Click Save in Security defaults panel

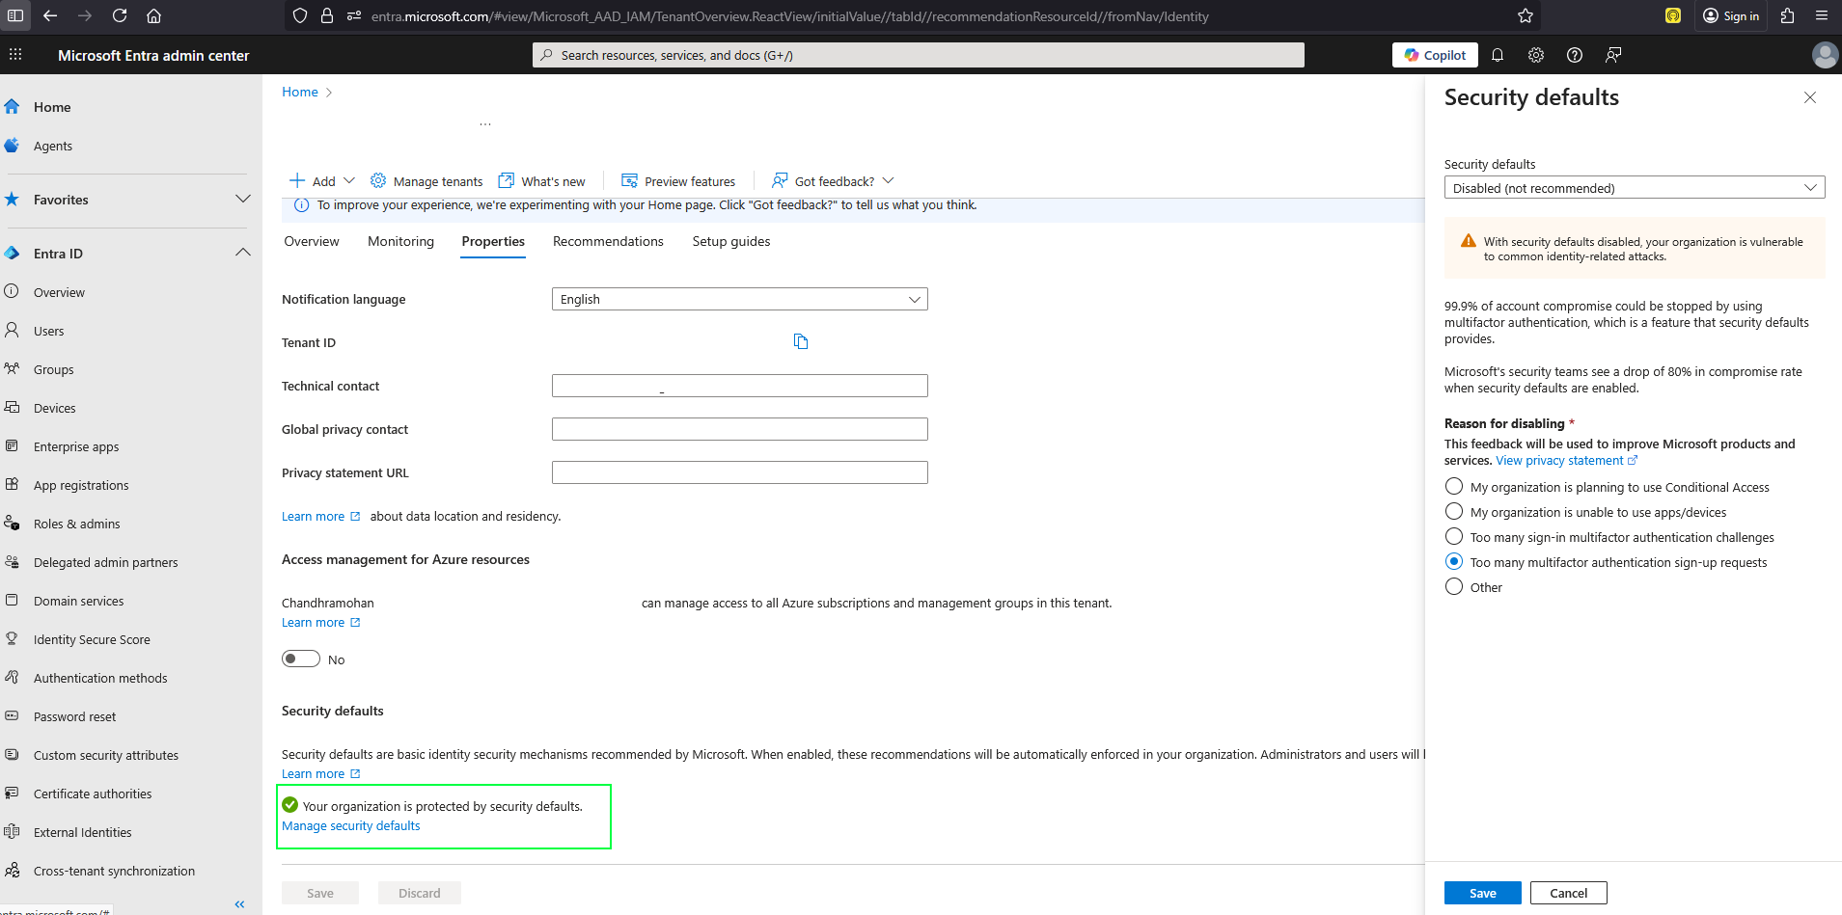pyautogui.click(x=1482, y=893)
